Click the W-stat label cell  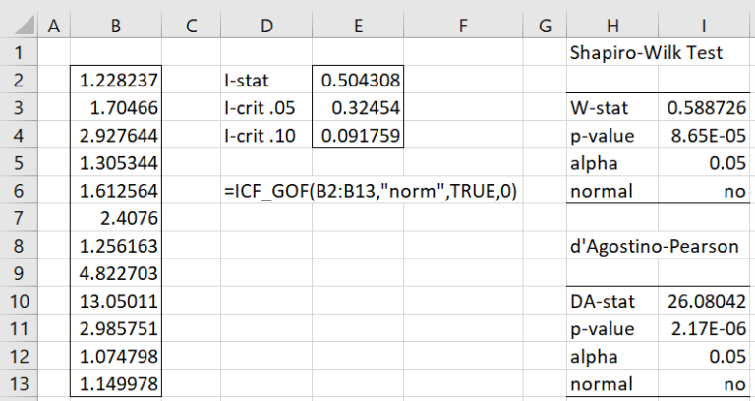(x=613, y=108)
